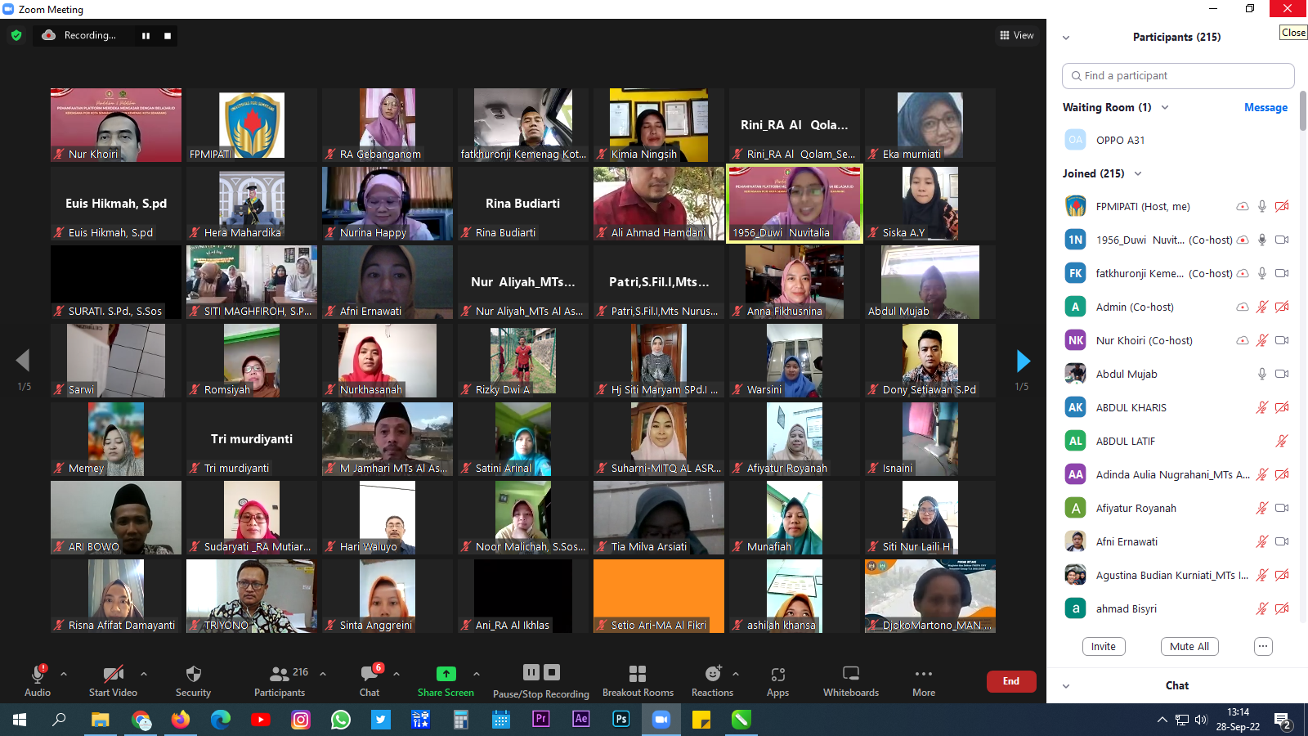The width and height of the screenshot is (1308, 736).
Task: Toggle the Audio microphone in toolbar
Action: click(x=38, y=675)
